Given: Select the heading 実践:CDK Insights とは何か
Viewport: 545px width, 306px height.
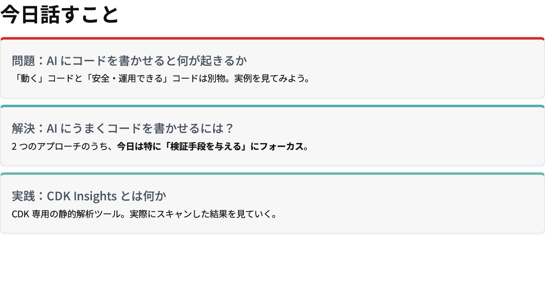Looking at the screenshot, I should coord(89,196).
